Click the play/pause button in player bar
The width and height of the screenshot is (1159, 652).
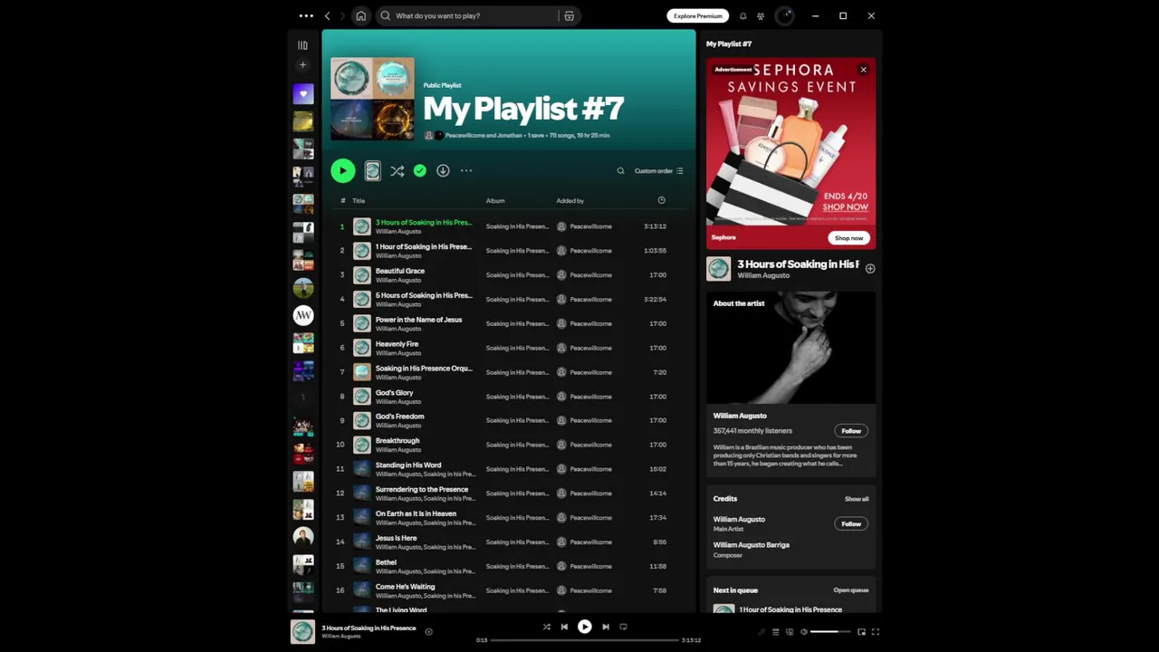click(585, 627)
